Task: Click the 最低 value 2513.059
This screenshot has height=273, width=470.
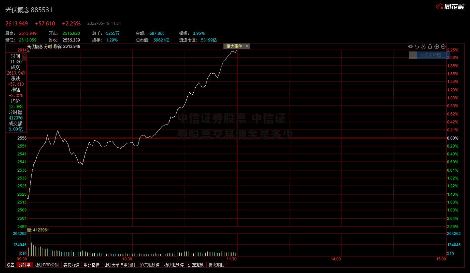Action: (x=28, y=40)
